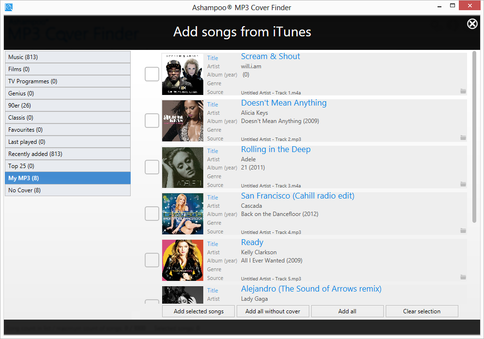Click the Lady Gaga cover thumbnail
Screen dimensions: 484x339
point(183,295)
